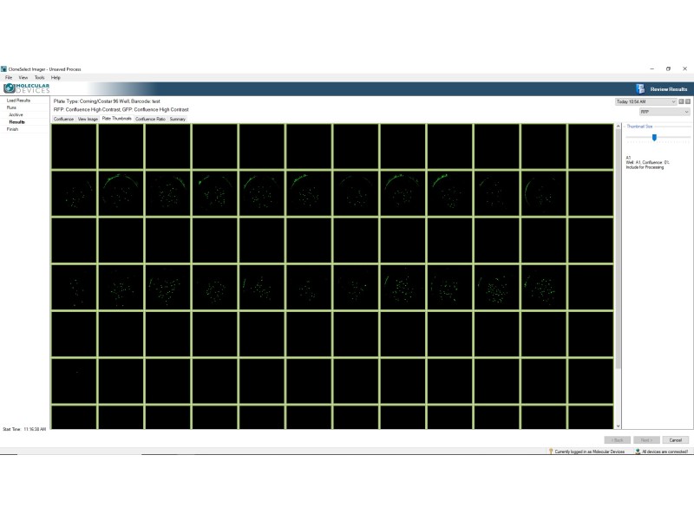Select the second-row, eighth-column well thumbnail
The width and height of the screenshot is (694, 520).
coord(403,193)
